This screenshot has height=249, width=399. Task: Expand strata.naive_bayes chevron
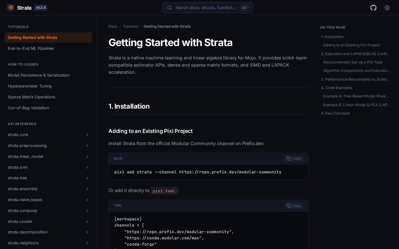click(87, 200)
